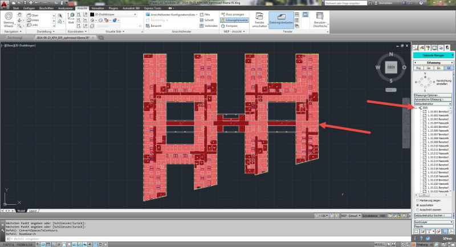Image resolution: width=456 pixels, height=247 pixels.
Task: Click the Kompass button
Action: click(x=230, y=26)
